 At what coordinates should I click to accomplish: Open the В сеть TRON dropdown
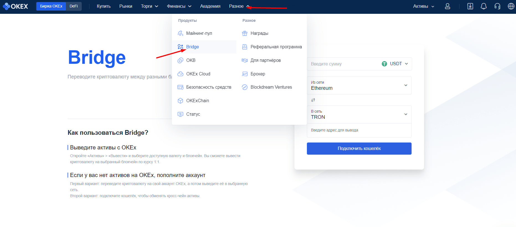pyautogui.click(x=359, y=114)
